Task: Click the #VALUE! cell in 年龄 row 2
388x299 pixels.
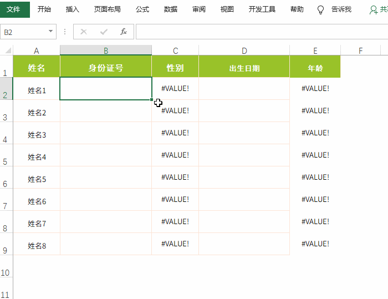Action: tap(315, 89)
